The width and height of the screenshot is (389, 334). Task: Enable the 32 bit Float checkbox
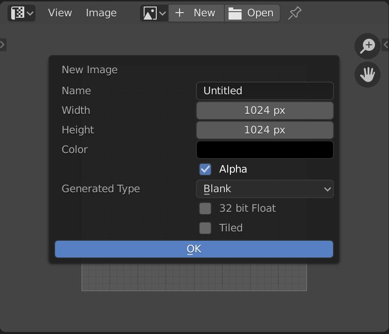coord(205,208)
